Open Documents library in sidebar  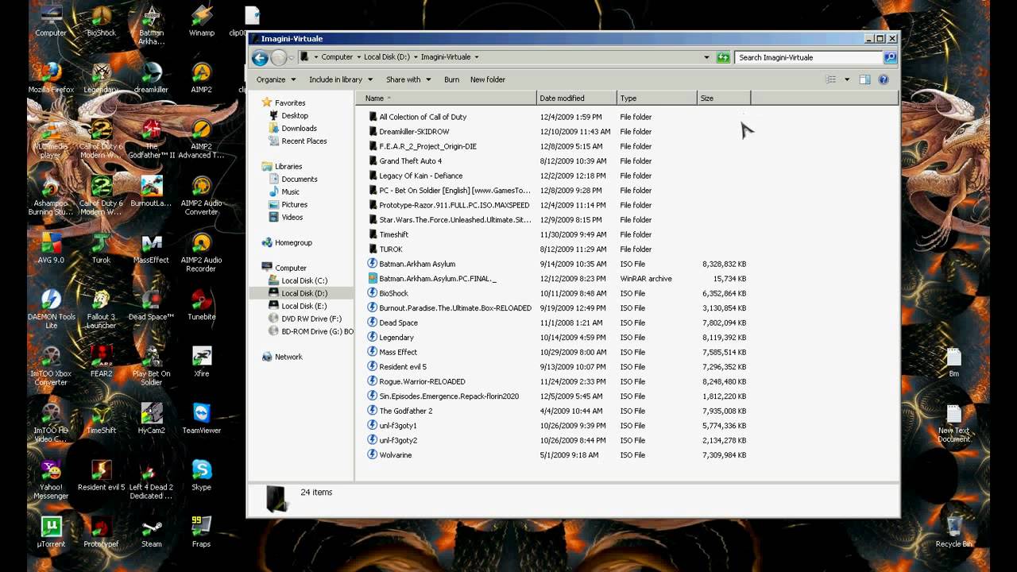[299, 179]
